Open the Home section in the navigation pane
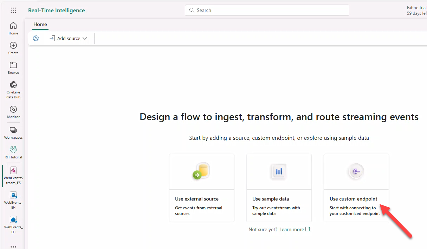The height and width of the screenshot is (249, 427). (x=13, y=27)
